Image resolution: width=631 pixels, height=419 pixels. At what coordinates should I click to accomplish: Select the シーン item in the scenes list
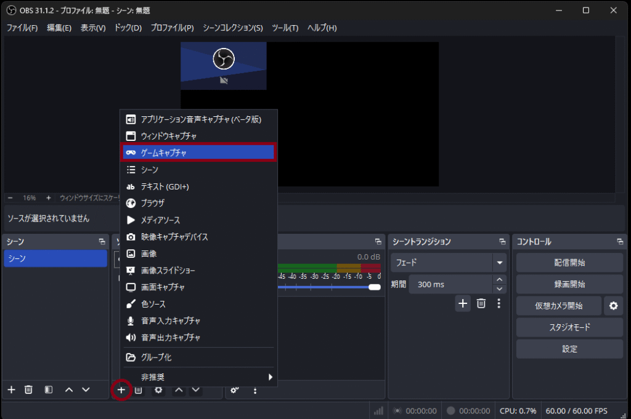55,258
